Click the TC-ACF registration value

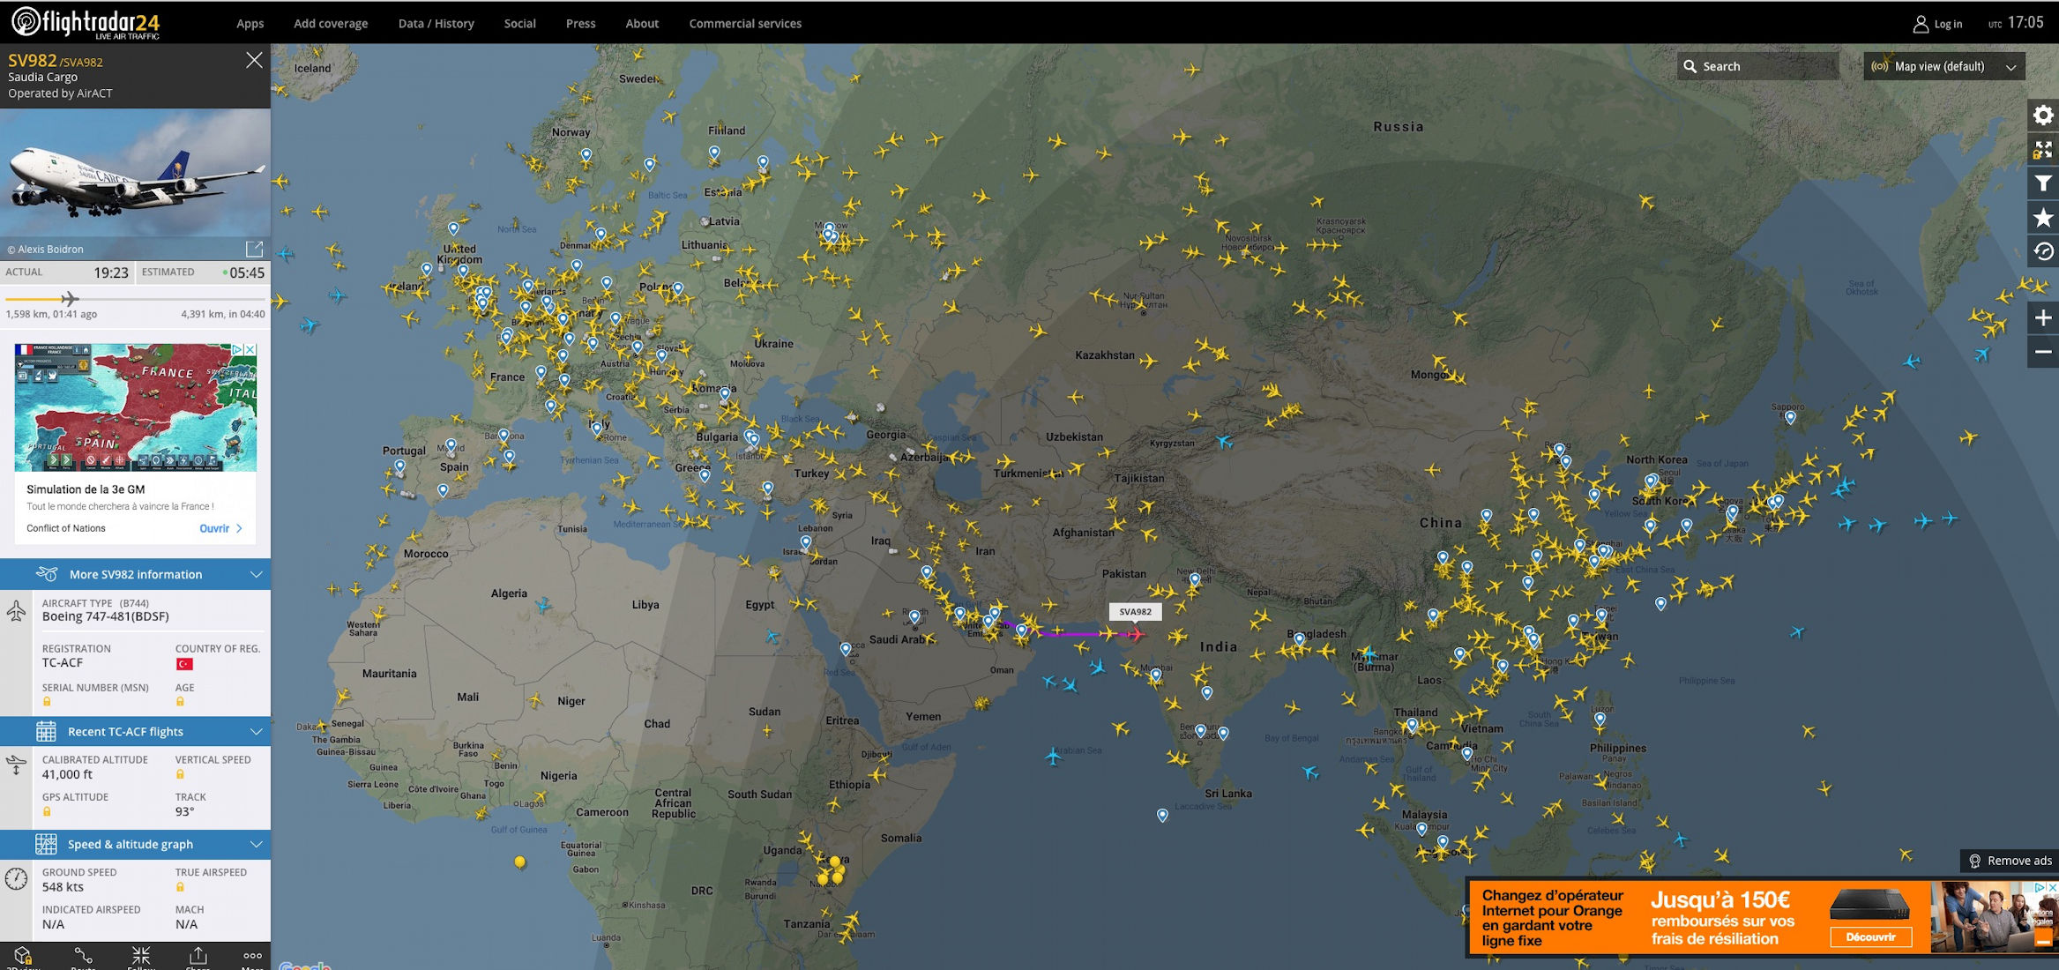pyautogui.click(x=63, y=663)
